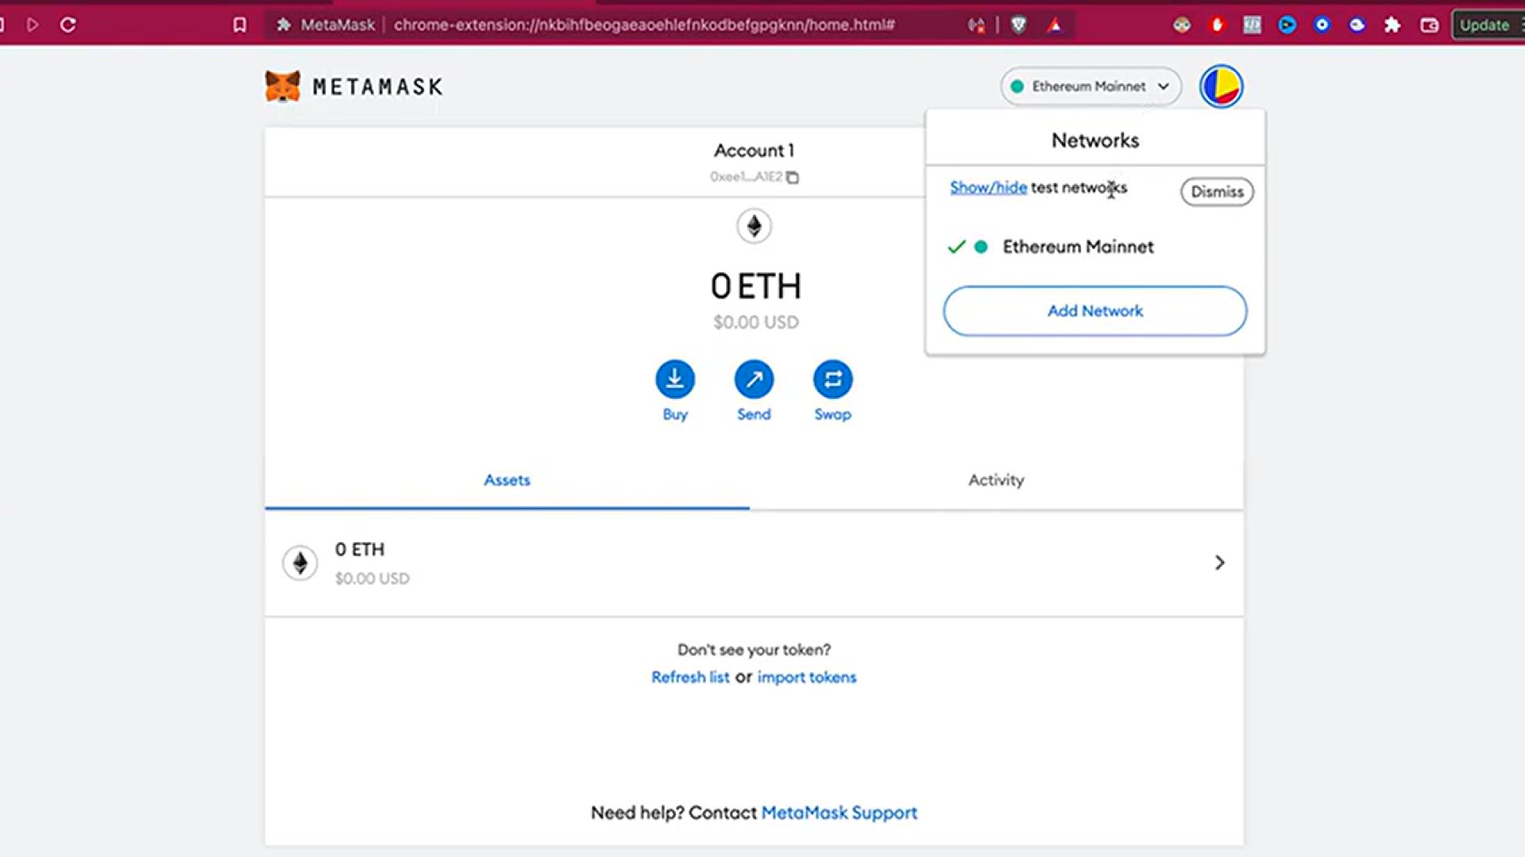
Task: Click the translate icon in the address bar
Action: (x=976, y=25)
